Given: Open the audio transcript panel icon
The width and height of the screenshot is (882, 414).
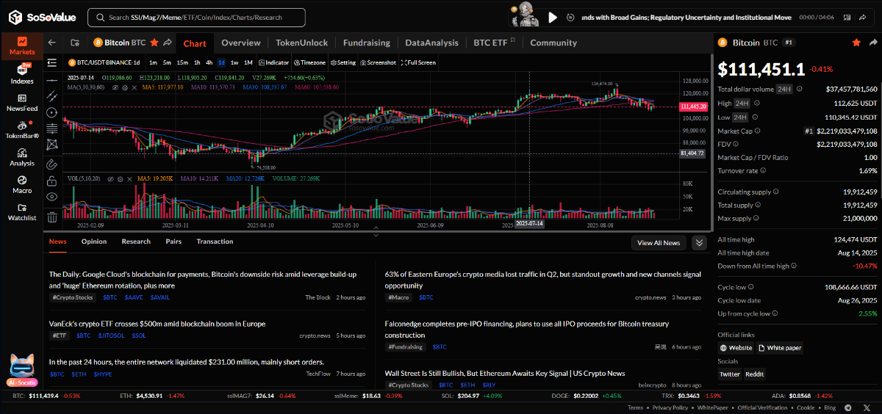Looking at the screenshot, I should click(x=847, y=17).
